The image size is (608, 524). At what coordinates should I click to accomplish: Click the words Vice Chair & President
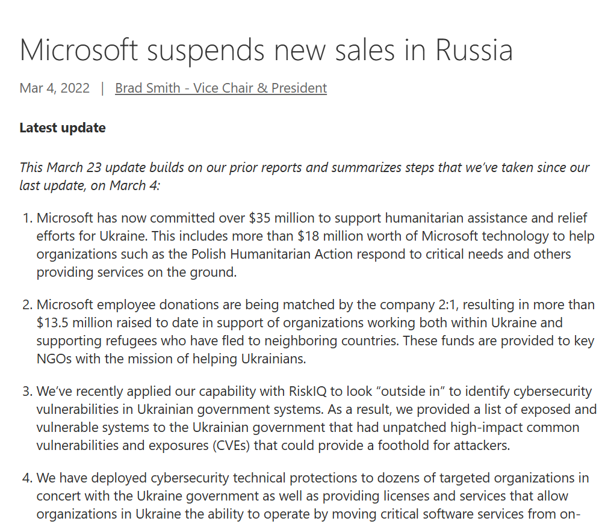click(260, 88)
